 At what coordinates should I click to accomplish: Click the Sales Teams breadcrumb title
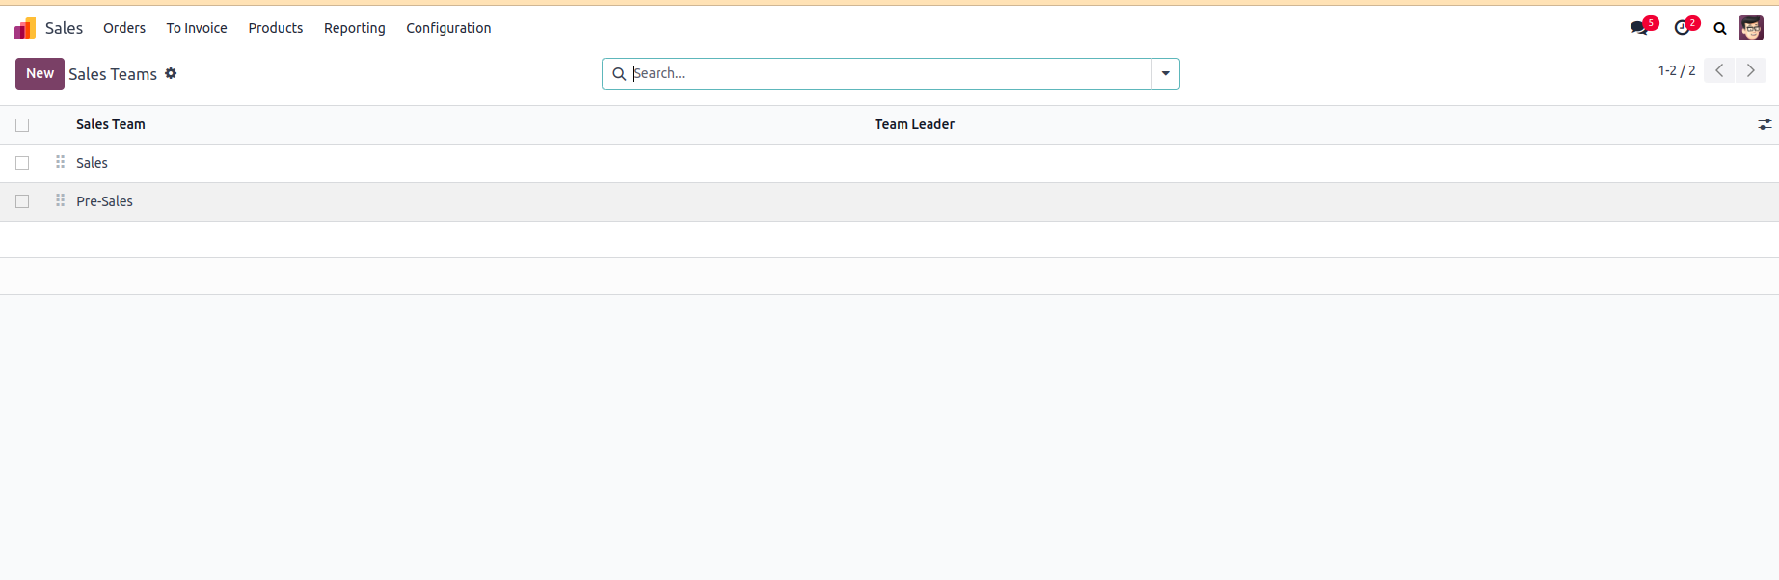click(113, 74)
